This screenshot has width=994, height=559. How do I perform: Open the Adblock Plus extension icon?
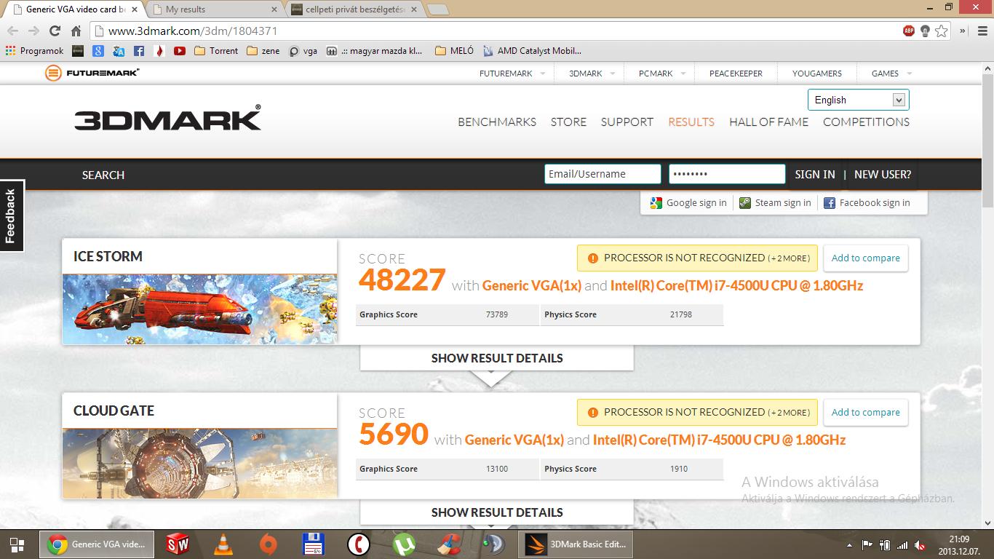(x=909, y=31)
